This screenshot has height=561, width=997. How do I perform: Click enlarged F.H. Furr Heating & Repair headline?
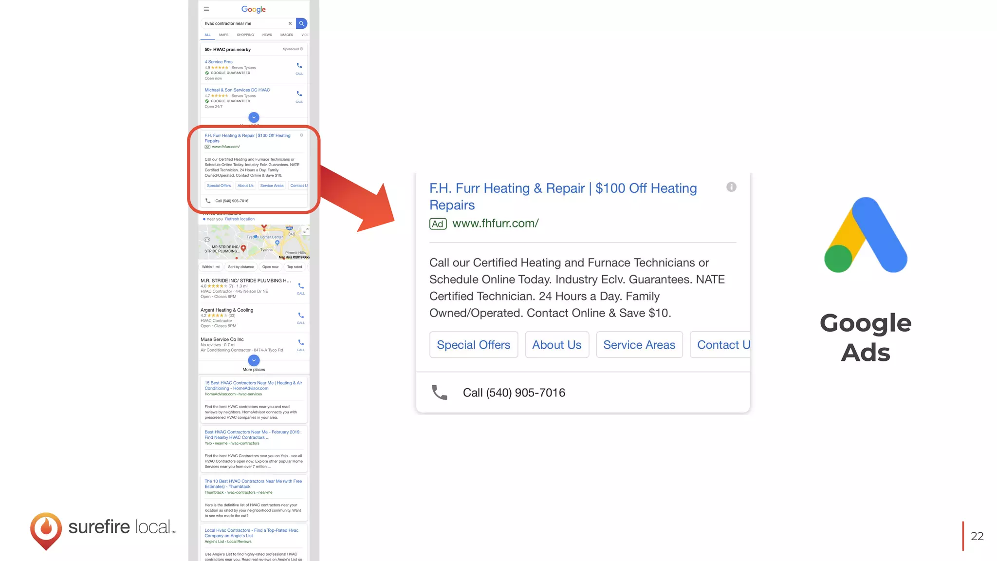pyautogui.click(x=563, y=197)
